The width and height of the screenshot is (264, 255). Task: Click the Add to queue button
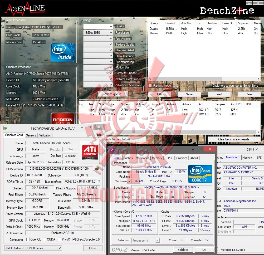(x=113, y=94)
